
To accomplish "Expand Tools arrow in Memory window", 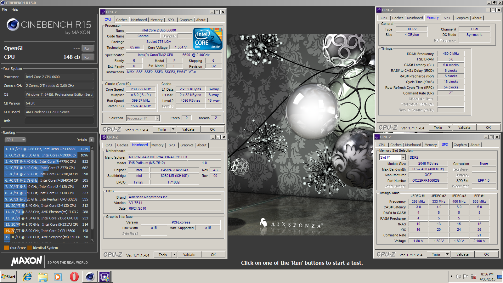I will point(449,127).
